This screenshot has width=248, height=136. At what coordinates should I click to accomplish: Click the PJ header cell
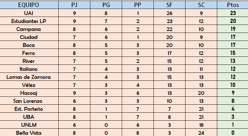pyautogui.click(x=74, y=5)
